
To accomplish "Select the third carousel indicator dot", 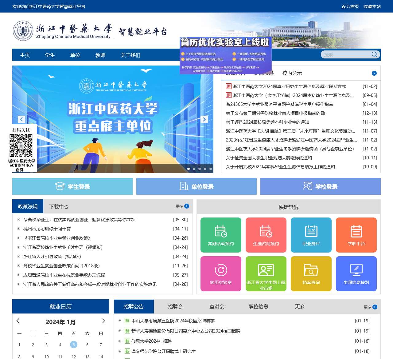I will tap(200, 169).
